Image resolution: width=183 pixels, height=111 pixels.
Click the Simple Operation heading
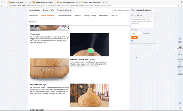(37, 110)
